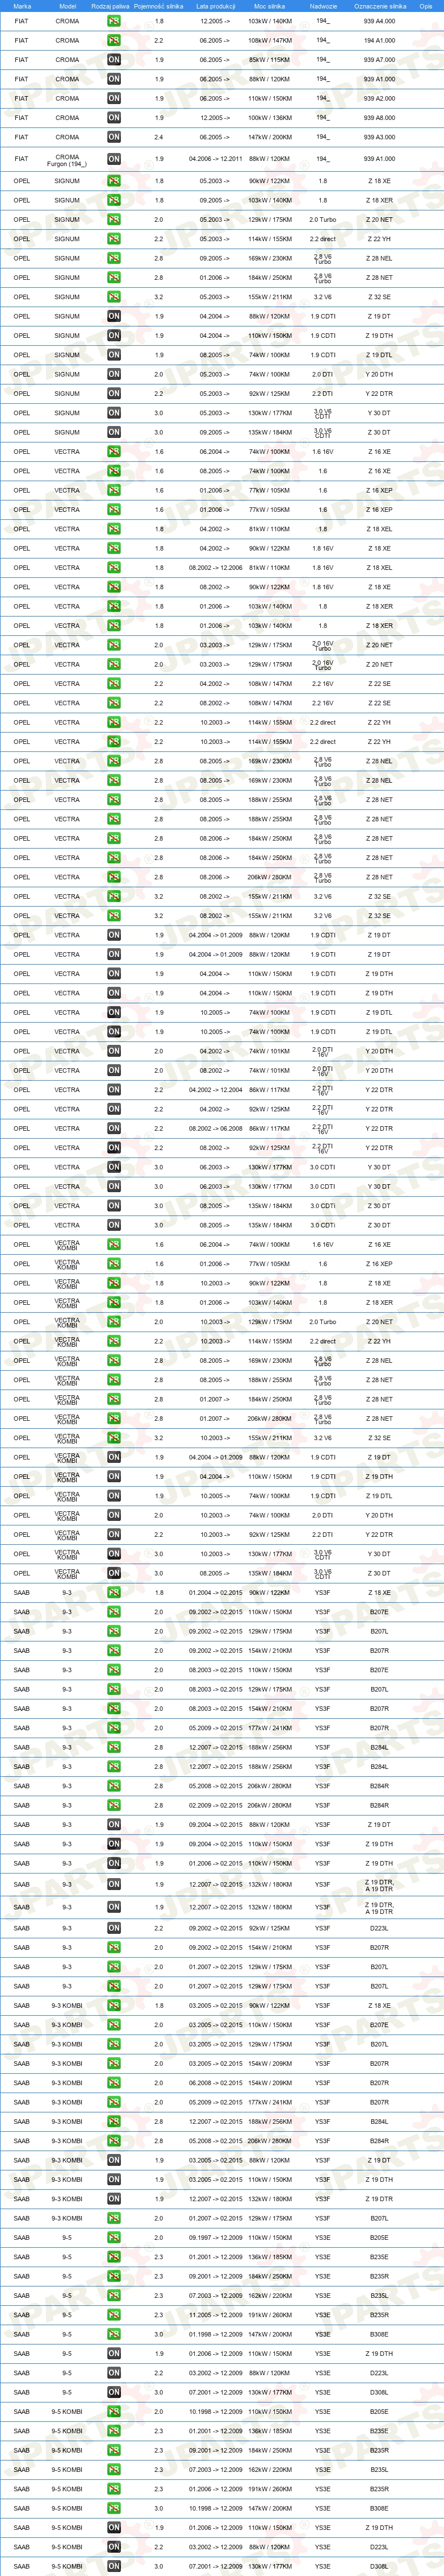
Task: Click the '939 A3.000' engine code cell
Action: [x=379, y=137]
